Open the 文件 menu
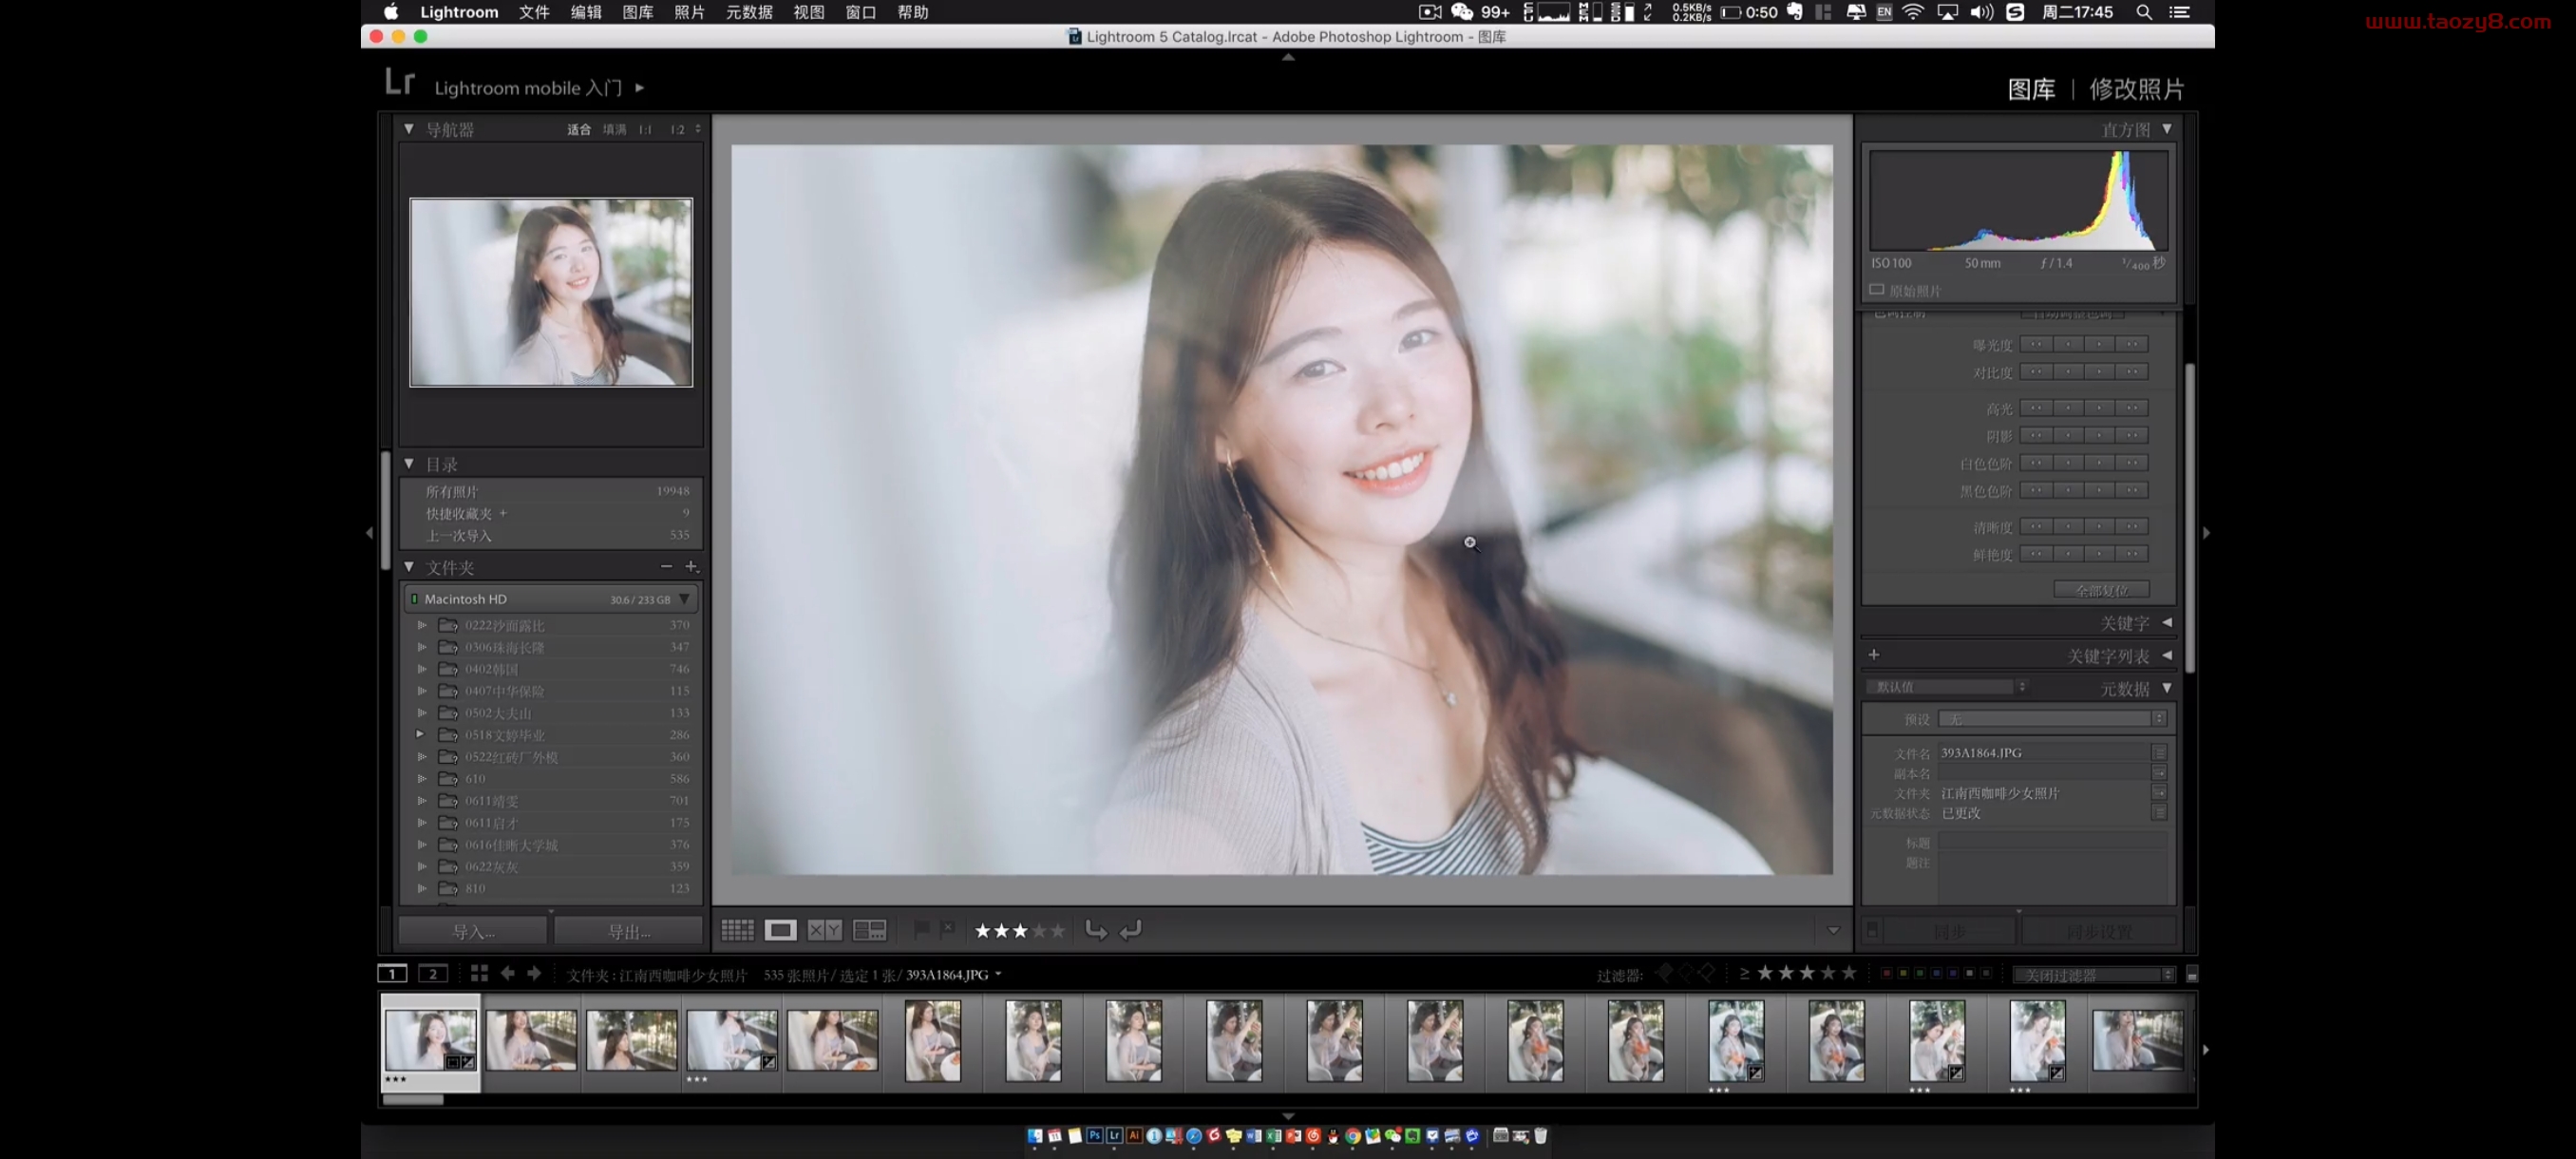2576x1159 pixels. click(534, 12)
